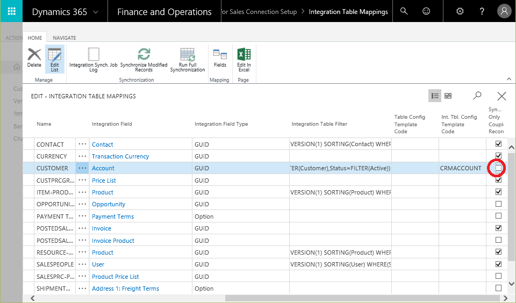Click the search magnifier in top bar

point(404,11)
